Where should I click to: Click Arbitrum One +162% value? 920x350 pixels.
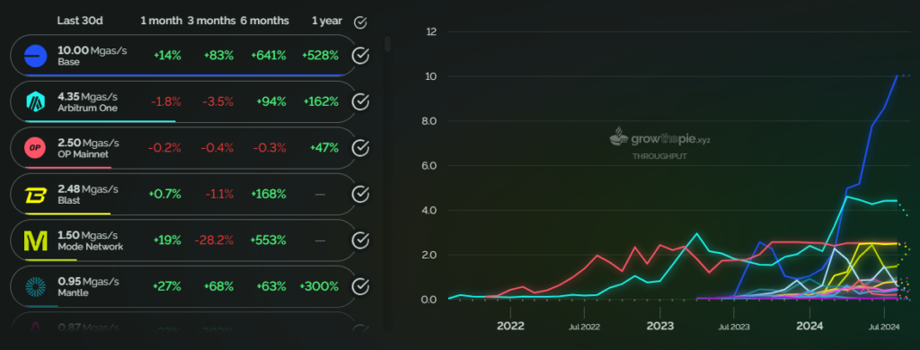pyautogui.click(x=321, y=102)
